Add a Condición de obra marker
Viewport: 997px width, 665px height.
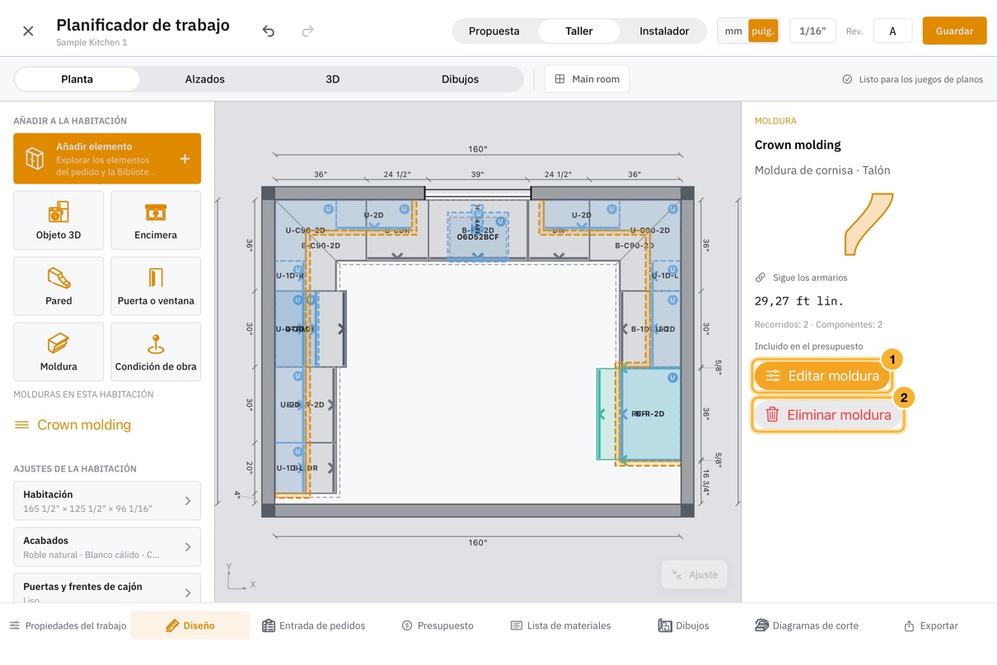[156, 352]
